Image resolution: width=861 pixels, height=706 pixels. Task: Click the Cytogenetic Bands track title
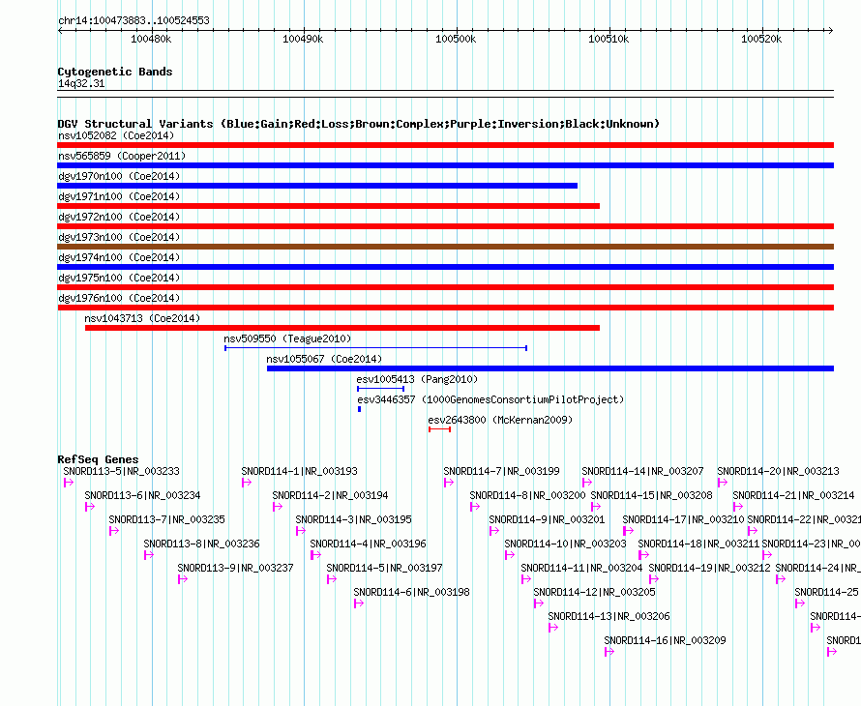[x=115, y=72]
